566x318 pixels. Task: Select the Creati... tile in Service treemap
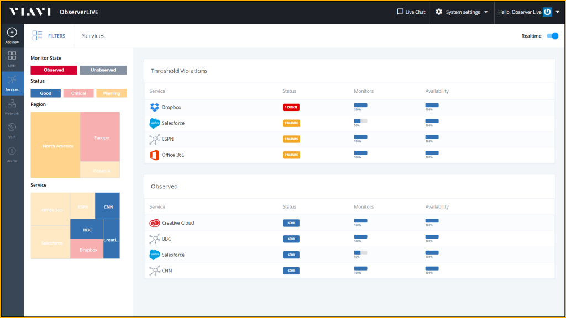click(112, 239)
